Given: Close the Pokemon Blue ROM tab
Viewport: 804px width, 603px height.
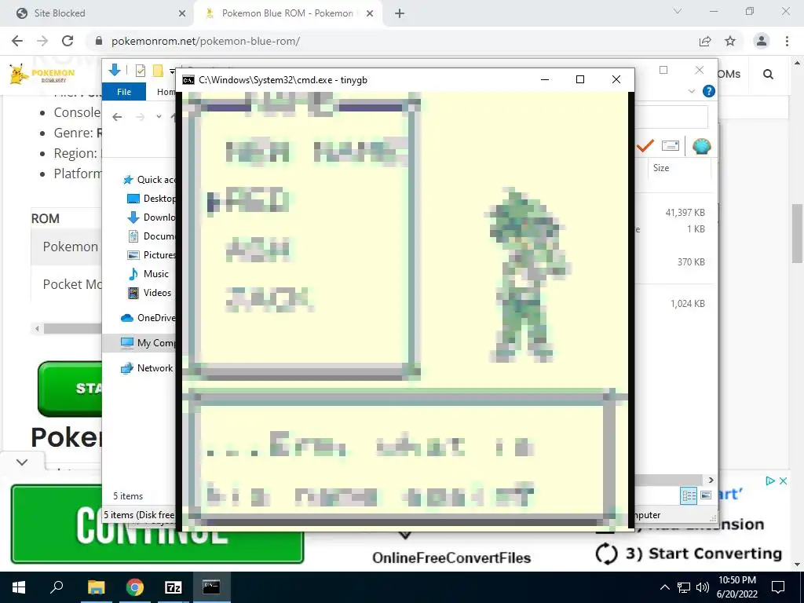Looking at the screenshot, I should 369,13.
